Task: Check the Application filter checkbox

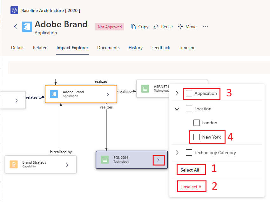Action: (x=189, y=93)
